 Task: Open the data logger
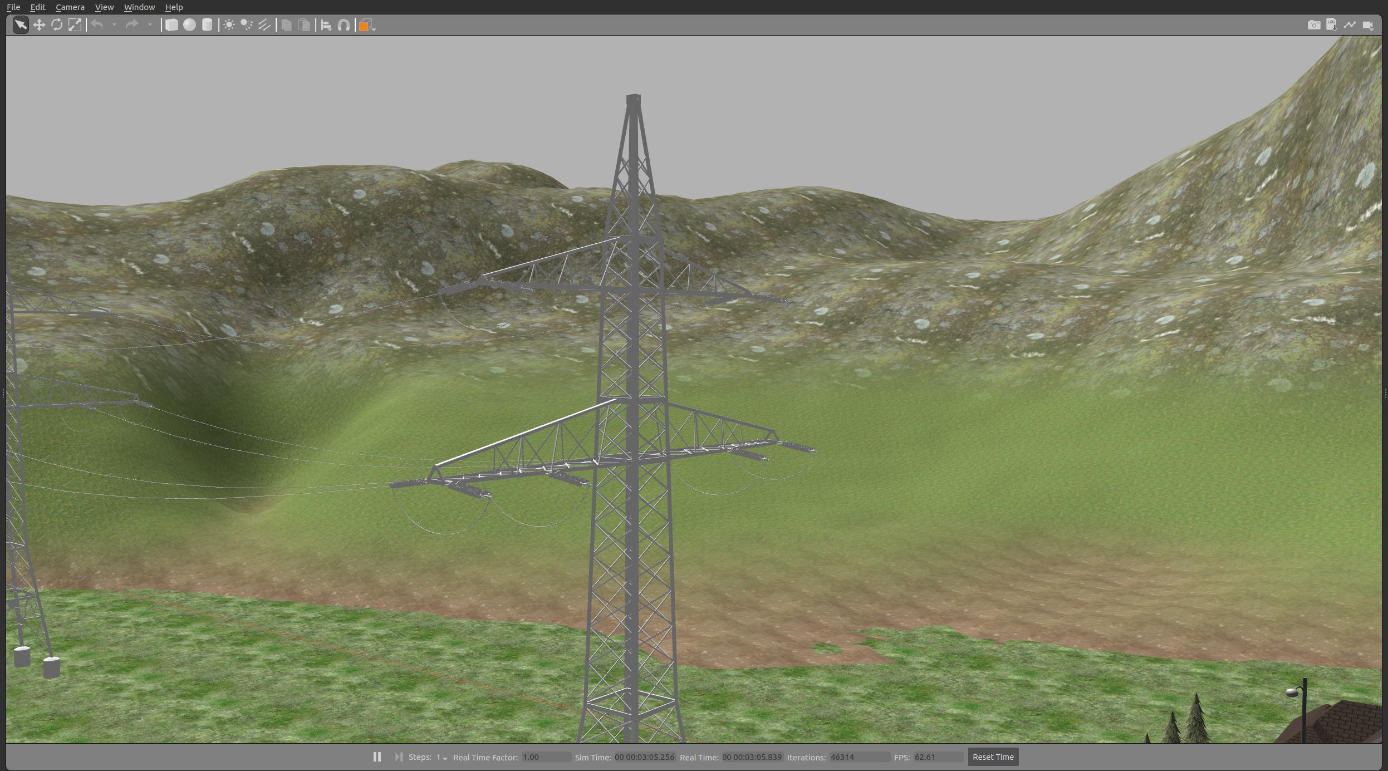pos(1332,25)
